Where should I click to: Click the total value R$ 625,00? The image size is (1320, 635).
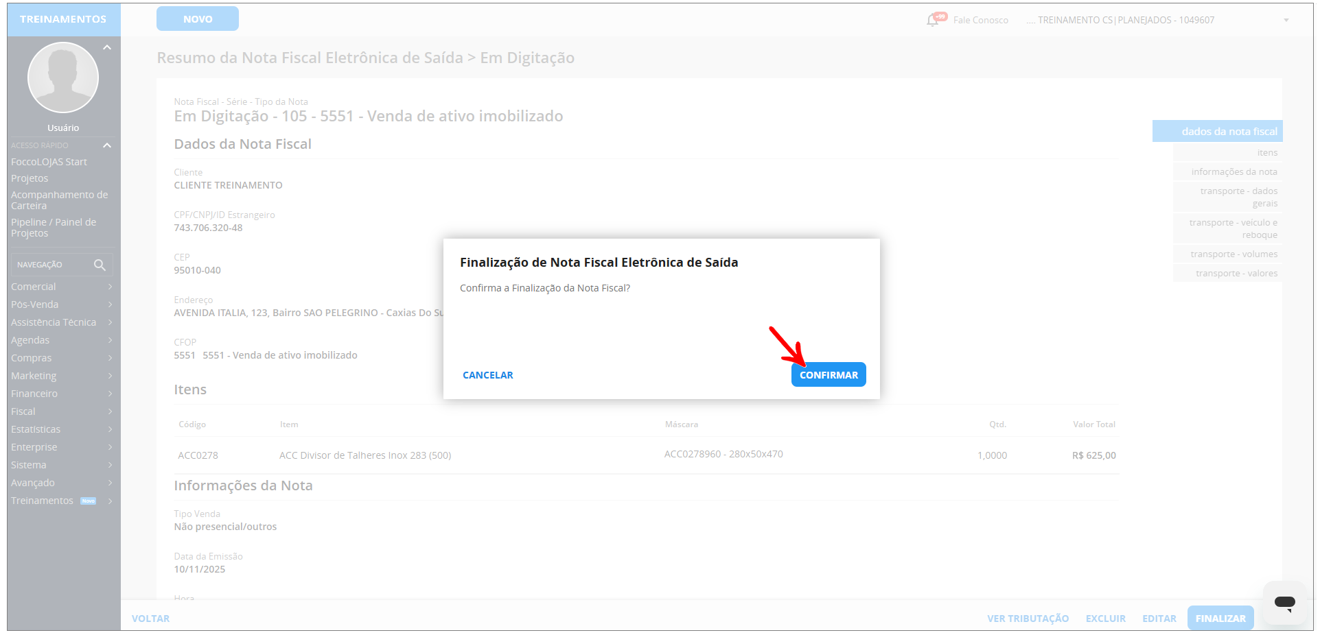coord(1094,455)
